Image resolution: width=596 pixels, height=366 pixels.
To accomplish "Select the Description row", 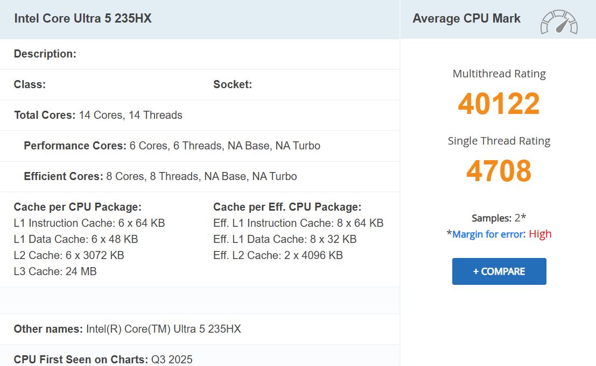I will point(45,54).
